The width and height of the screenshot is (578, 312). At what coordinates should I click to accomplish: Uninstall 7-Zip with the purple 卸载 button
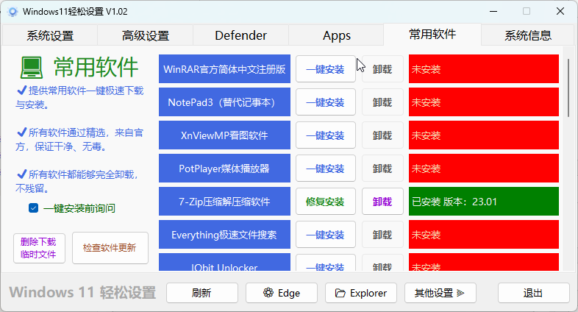coord(382,202)
